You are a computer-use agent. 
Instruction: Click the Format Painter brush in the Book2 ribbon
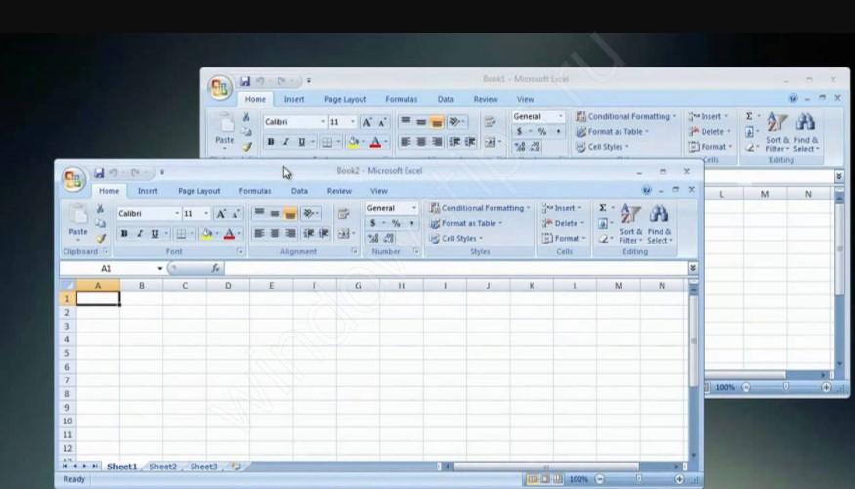101,239
